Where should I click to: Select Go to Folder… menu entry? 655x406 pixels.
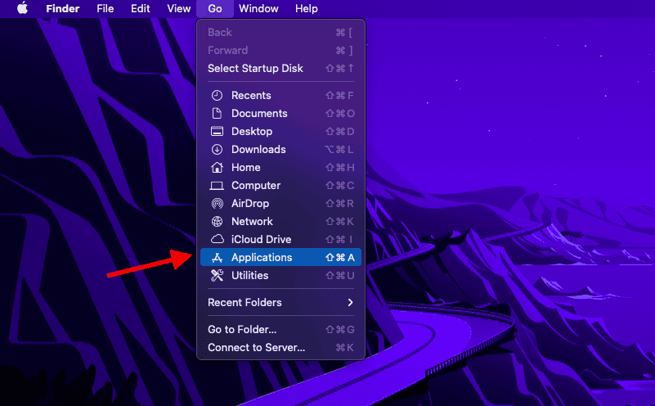point(242,330)
